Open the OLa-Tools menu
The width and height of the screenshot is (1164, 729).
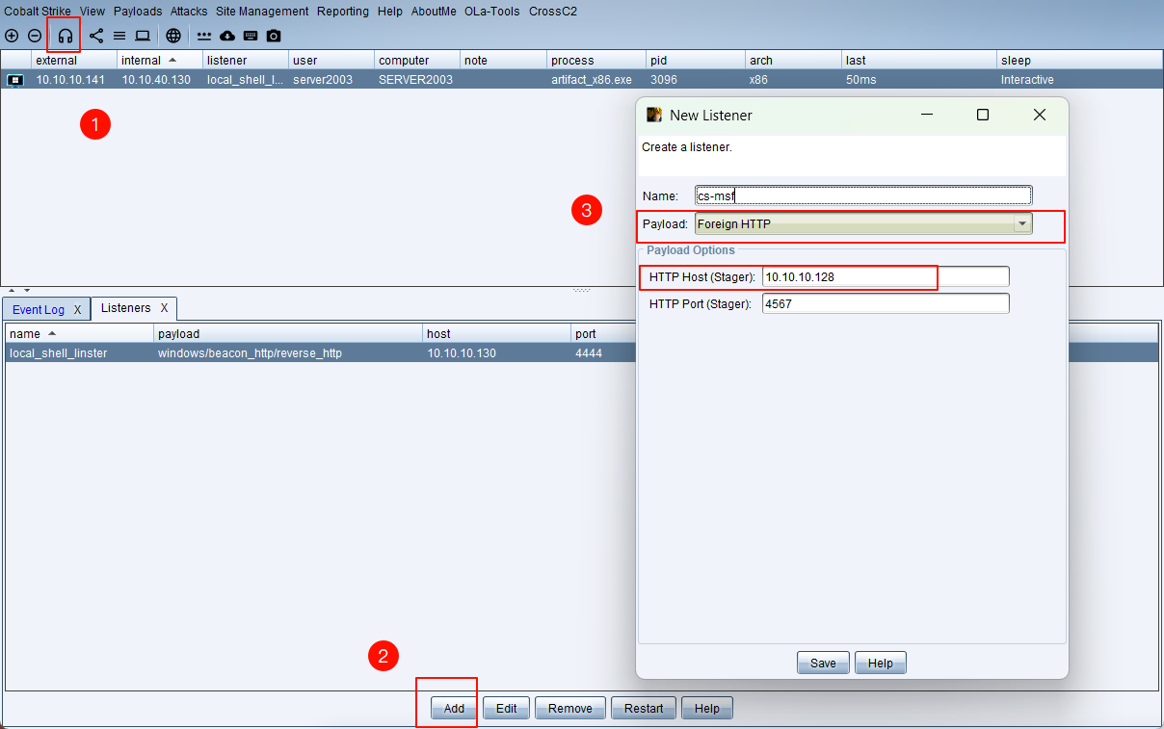click(492, 12)
